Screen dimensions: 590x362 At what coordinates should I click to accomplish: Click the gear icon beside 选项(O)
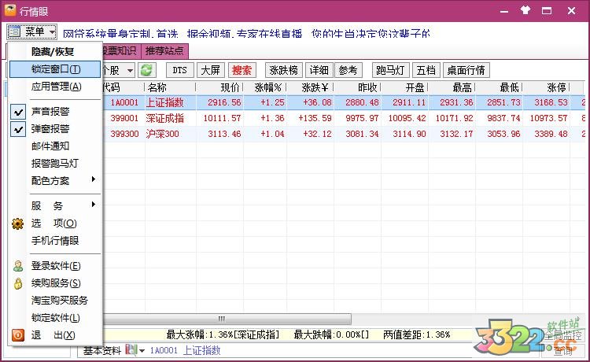(17, 223)
